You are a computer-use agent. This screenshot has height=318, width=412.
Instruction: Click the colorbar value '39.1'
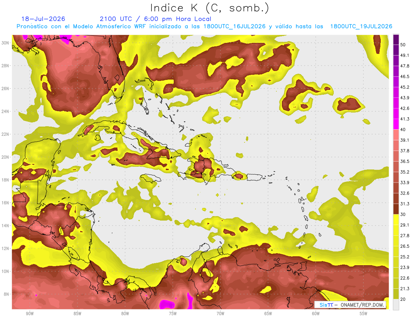(x=405, y=140)
